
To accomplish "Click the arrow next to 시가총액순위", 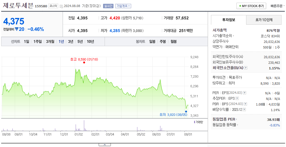I will tap(233, 36).
